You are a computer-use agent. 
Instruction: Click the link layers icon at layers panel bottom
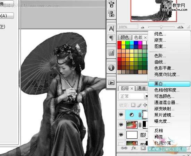click(124, 148)
